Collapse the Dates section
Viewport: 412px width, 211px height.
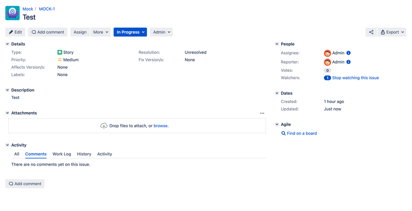tap(277, 93)
